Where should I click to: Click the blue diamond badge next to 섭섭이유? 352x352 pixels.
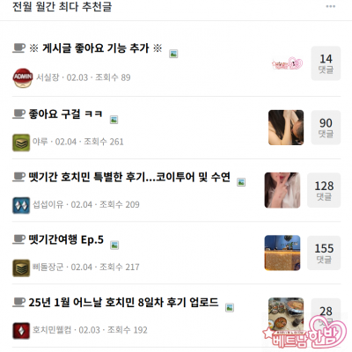21,205
